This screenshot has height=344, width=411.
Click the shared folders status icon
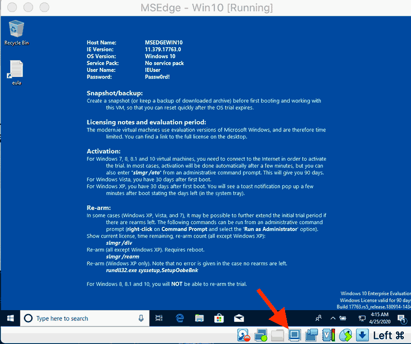[x=277, y=335]
